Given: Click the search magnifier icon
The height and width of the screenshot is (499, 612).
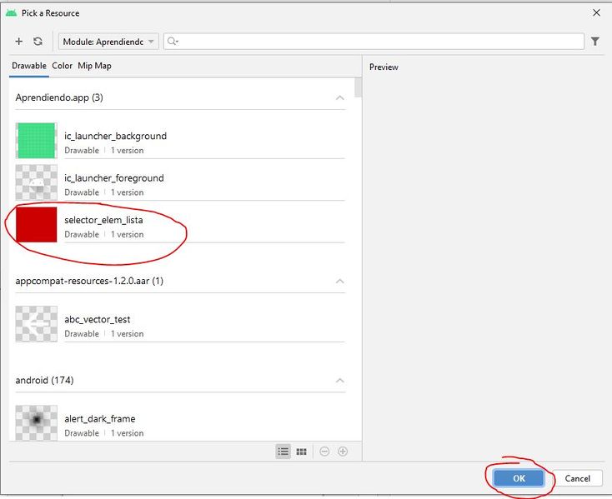Looking at the screenshot, I should point(172,42).
